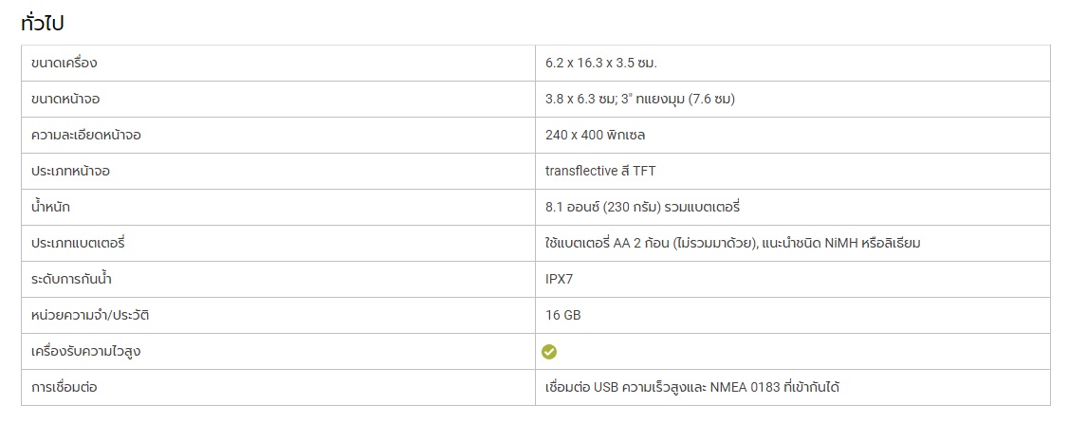This screenshot has height=423, width=1068.
Task: Click the transflective สี TFT text
Action: 600,171
